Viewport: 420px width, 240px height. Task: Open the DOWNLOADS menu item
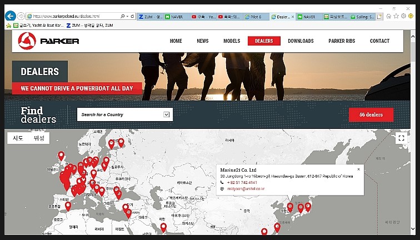point(301,41)
